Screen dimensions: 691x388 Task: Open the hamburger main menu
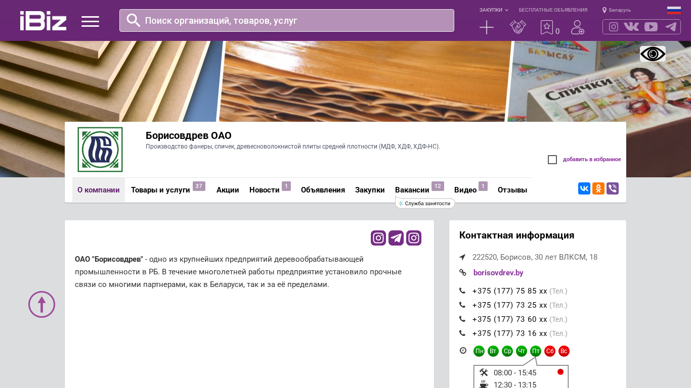coord(90,21)
